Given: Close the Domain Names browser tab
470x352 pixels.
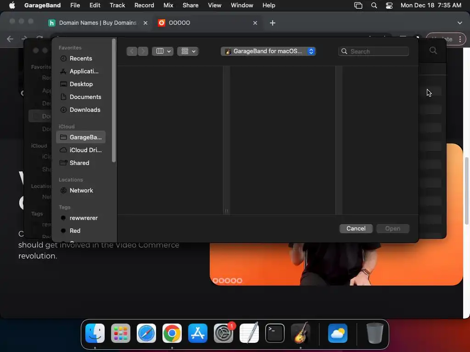Looking at the screenshot, I should 145,23.
